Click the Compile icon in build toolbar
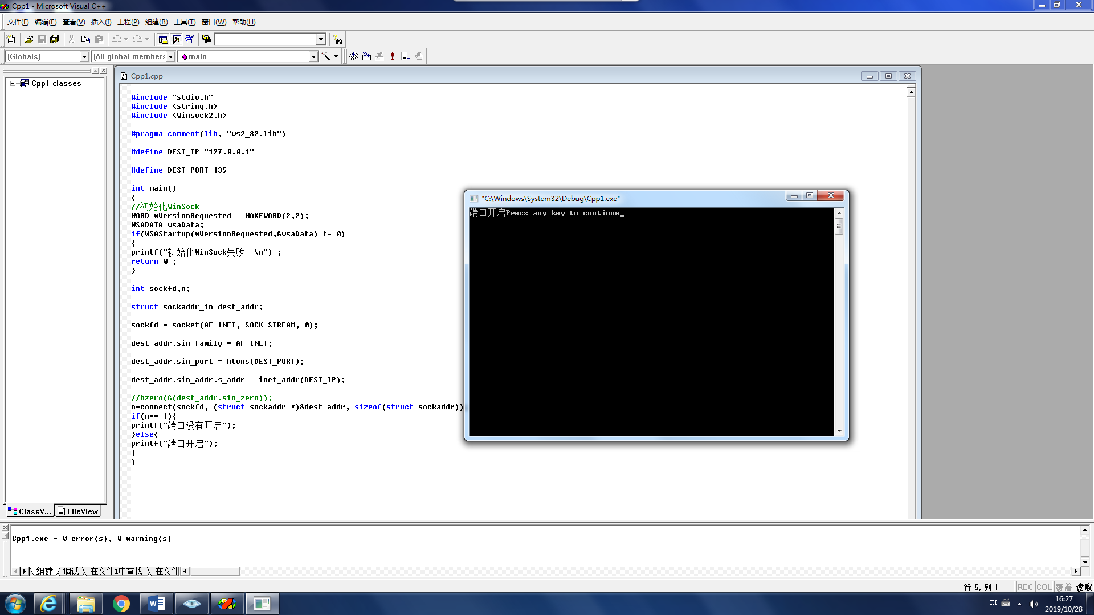Image resolution: width=1094 pixels, height=615 pixels. (353, 56)
